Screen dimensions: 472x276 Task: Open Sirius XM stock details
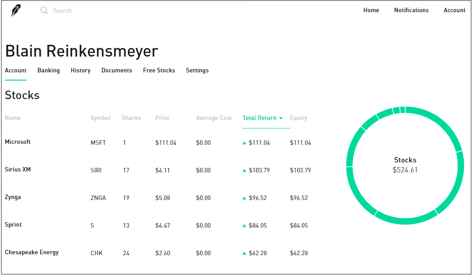tap(18, 170)
